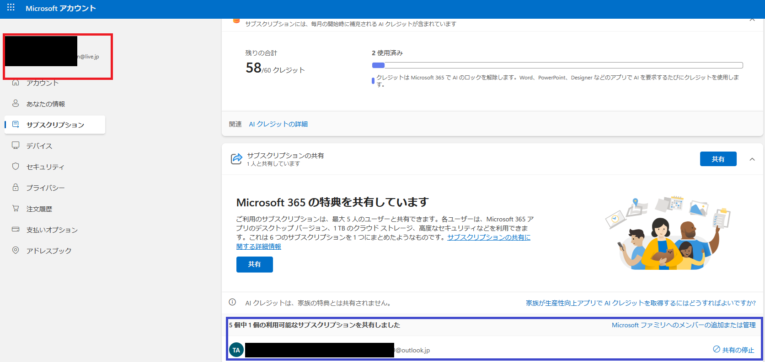Click the TA user avatar

click(x=236, y=350)
